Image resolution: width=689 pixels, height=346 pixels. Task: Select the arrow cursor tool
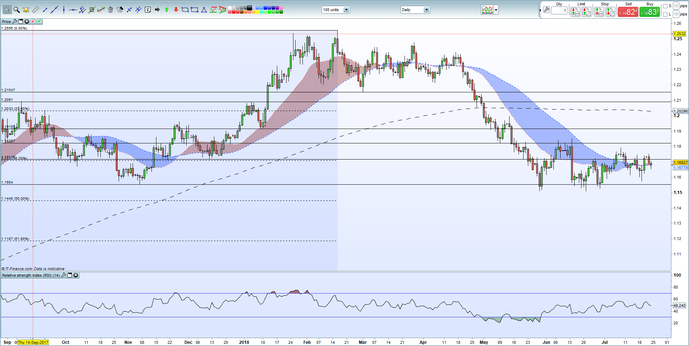[7, 10]
